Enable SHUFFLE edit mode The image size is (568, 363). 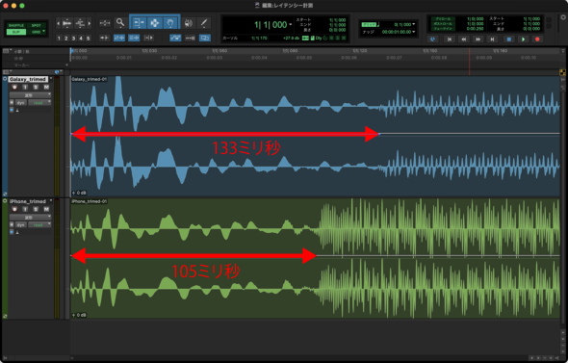[16, 25]
